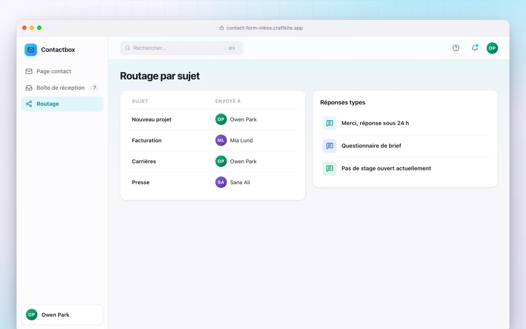Click the 'Mia Lund' name in Facturation row

tap(241, 140)
